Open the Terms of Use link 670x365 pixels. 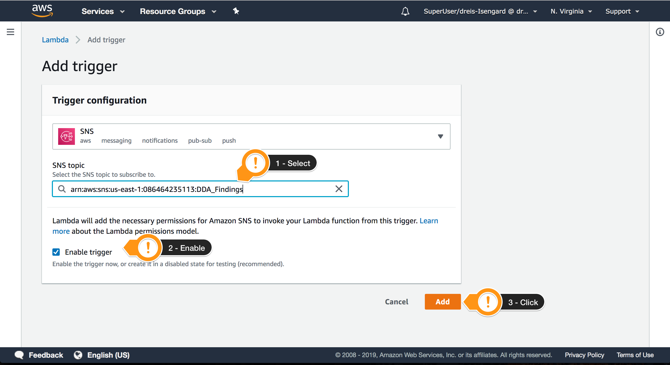point(635,355)
